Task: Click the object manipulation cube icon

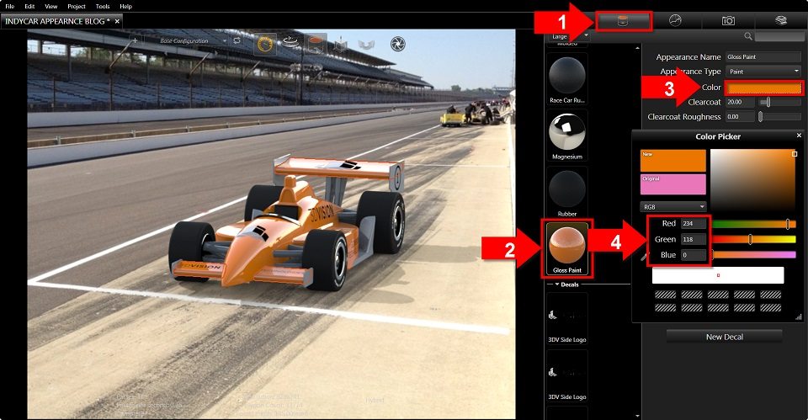Action: 340,45
